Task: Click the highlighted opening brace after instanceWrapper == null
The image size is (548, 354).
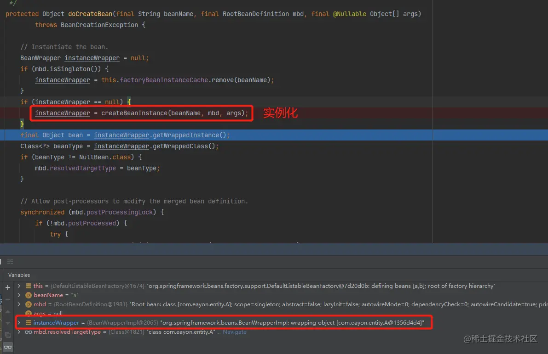Action: 129,102
